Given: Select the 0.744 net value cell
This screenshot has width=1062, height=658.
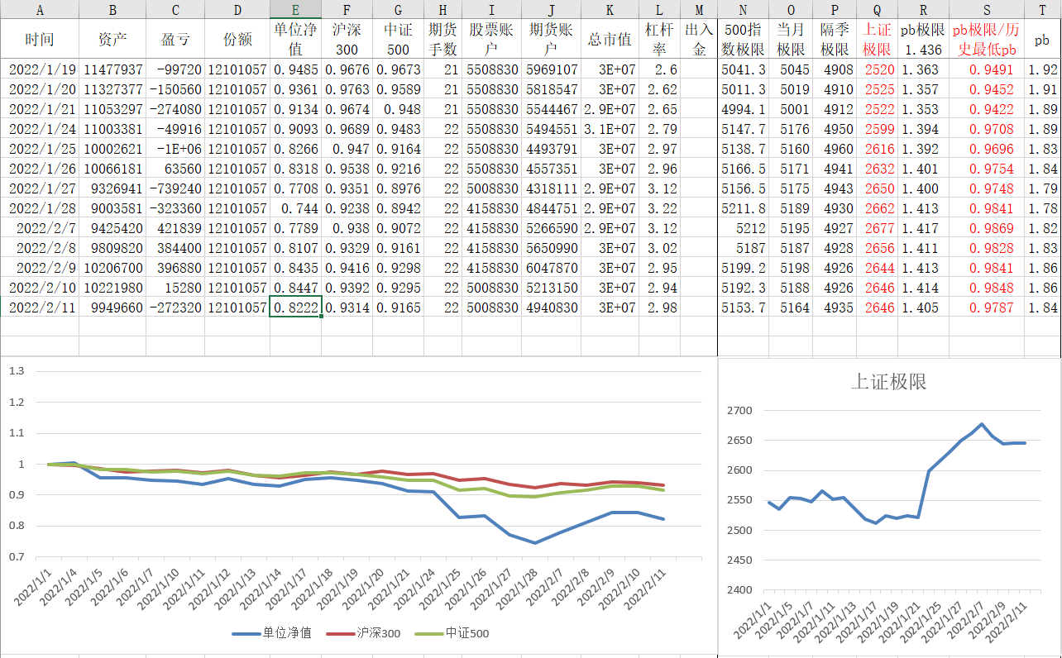Looking at the screenshot, I should coord(295,208).
